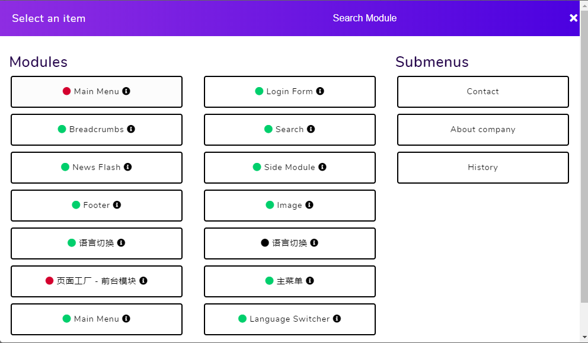The image size is (588, 343).
Task: Open info details for Breadcrumbs module
Action: click(x=130, y=129)
